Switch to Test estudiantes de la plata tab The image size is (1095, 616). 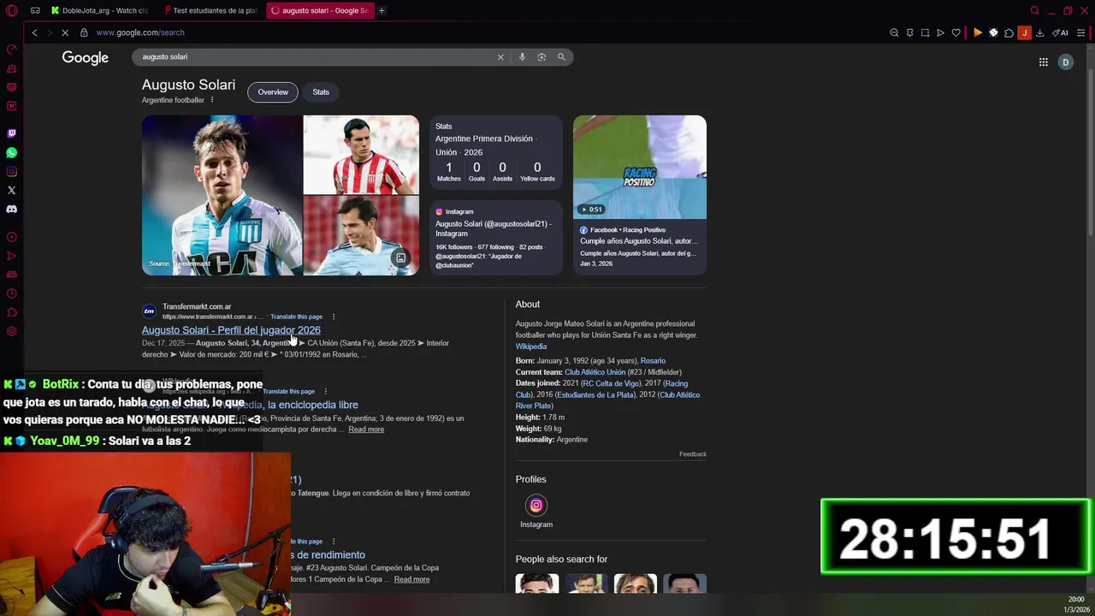click(x=210, y=10)
